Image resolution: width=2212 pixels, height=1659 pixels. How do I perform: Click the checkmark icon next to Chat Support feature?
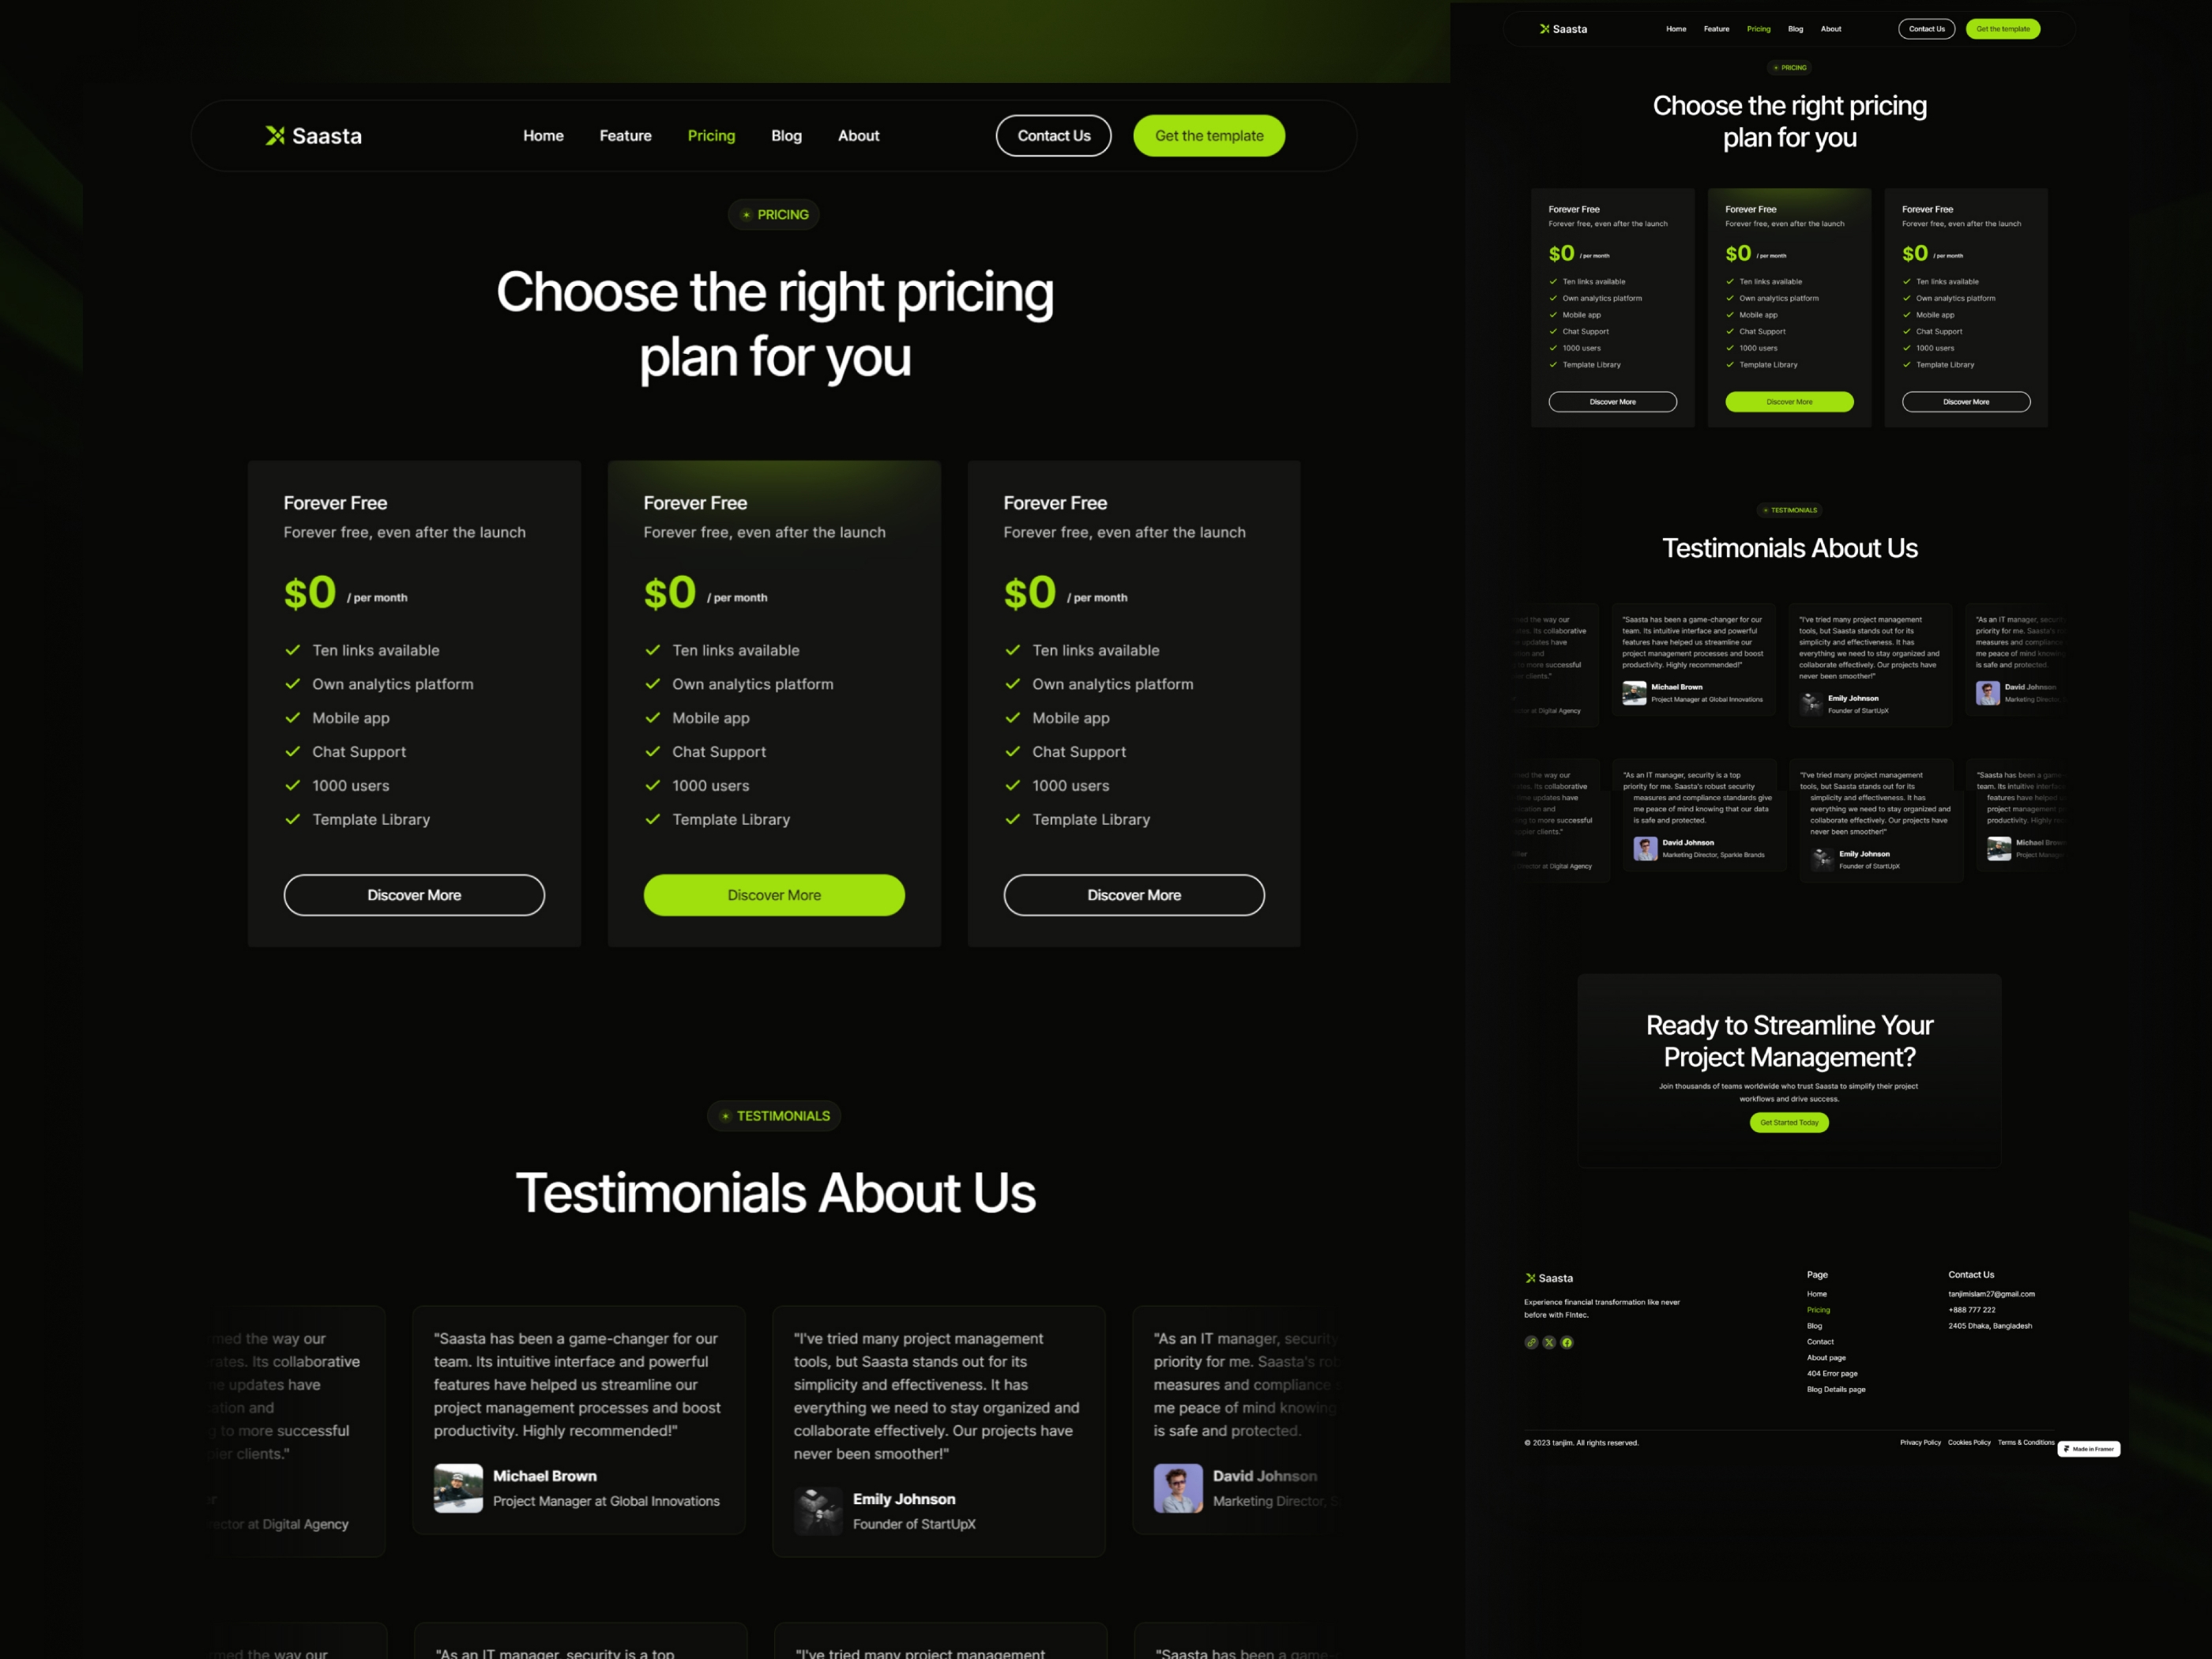[292, 751]
